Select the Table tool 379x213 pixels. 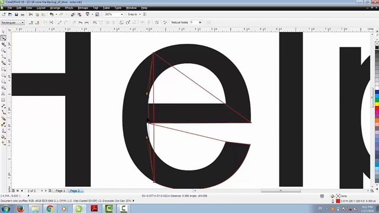[3, 100]
